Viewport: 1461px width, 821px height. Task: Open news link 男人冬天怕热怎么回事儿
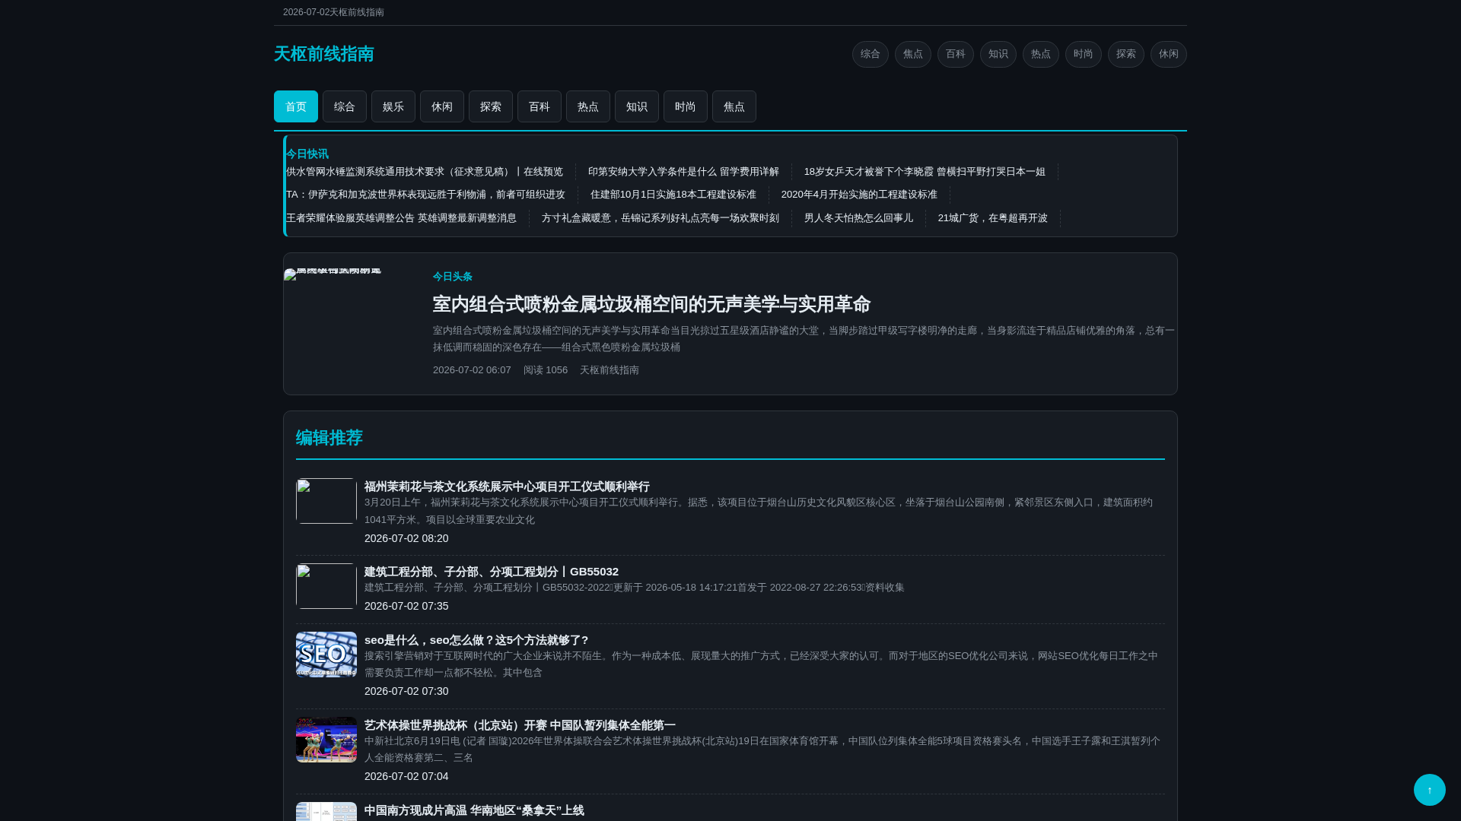858,218
